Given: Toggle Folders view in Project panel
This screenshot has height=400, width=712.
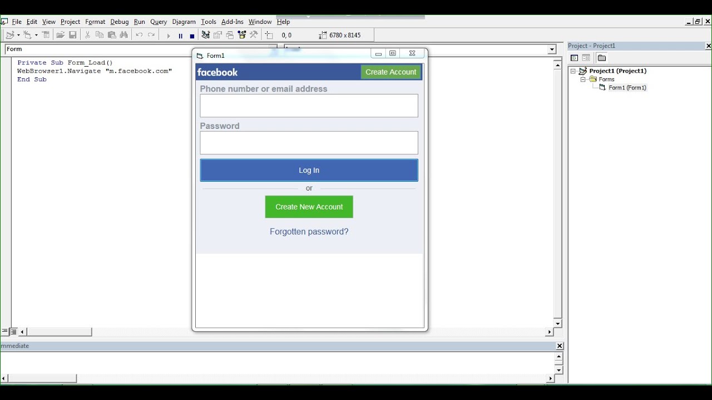Looking at the screenshot, I should [602, 58].
